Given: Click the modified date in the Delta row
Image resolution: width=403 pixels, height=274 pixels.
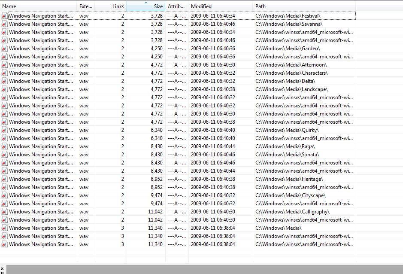Looking at the screenshot, I should tap(213, 81).
